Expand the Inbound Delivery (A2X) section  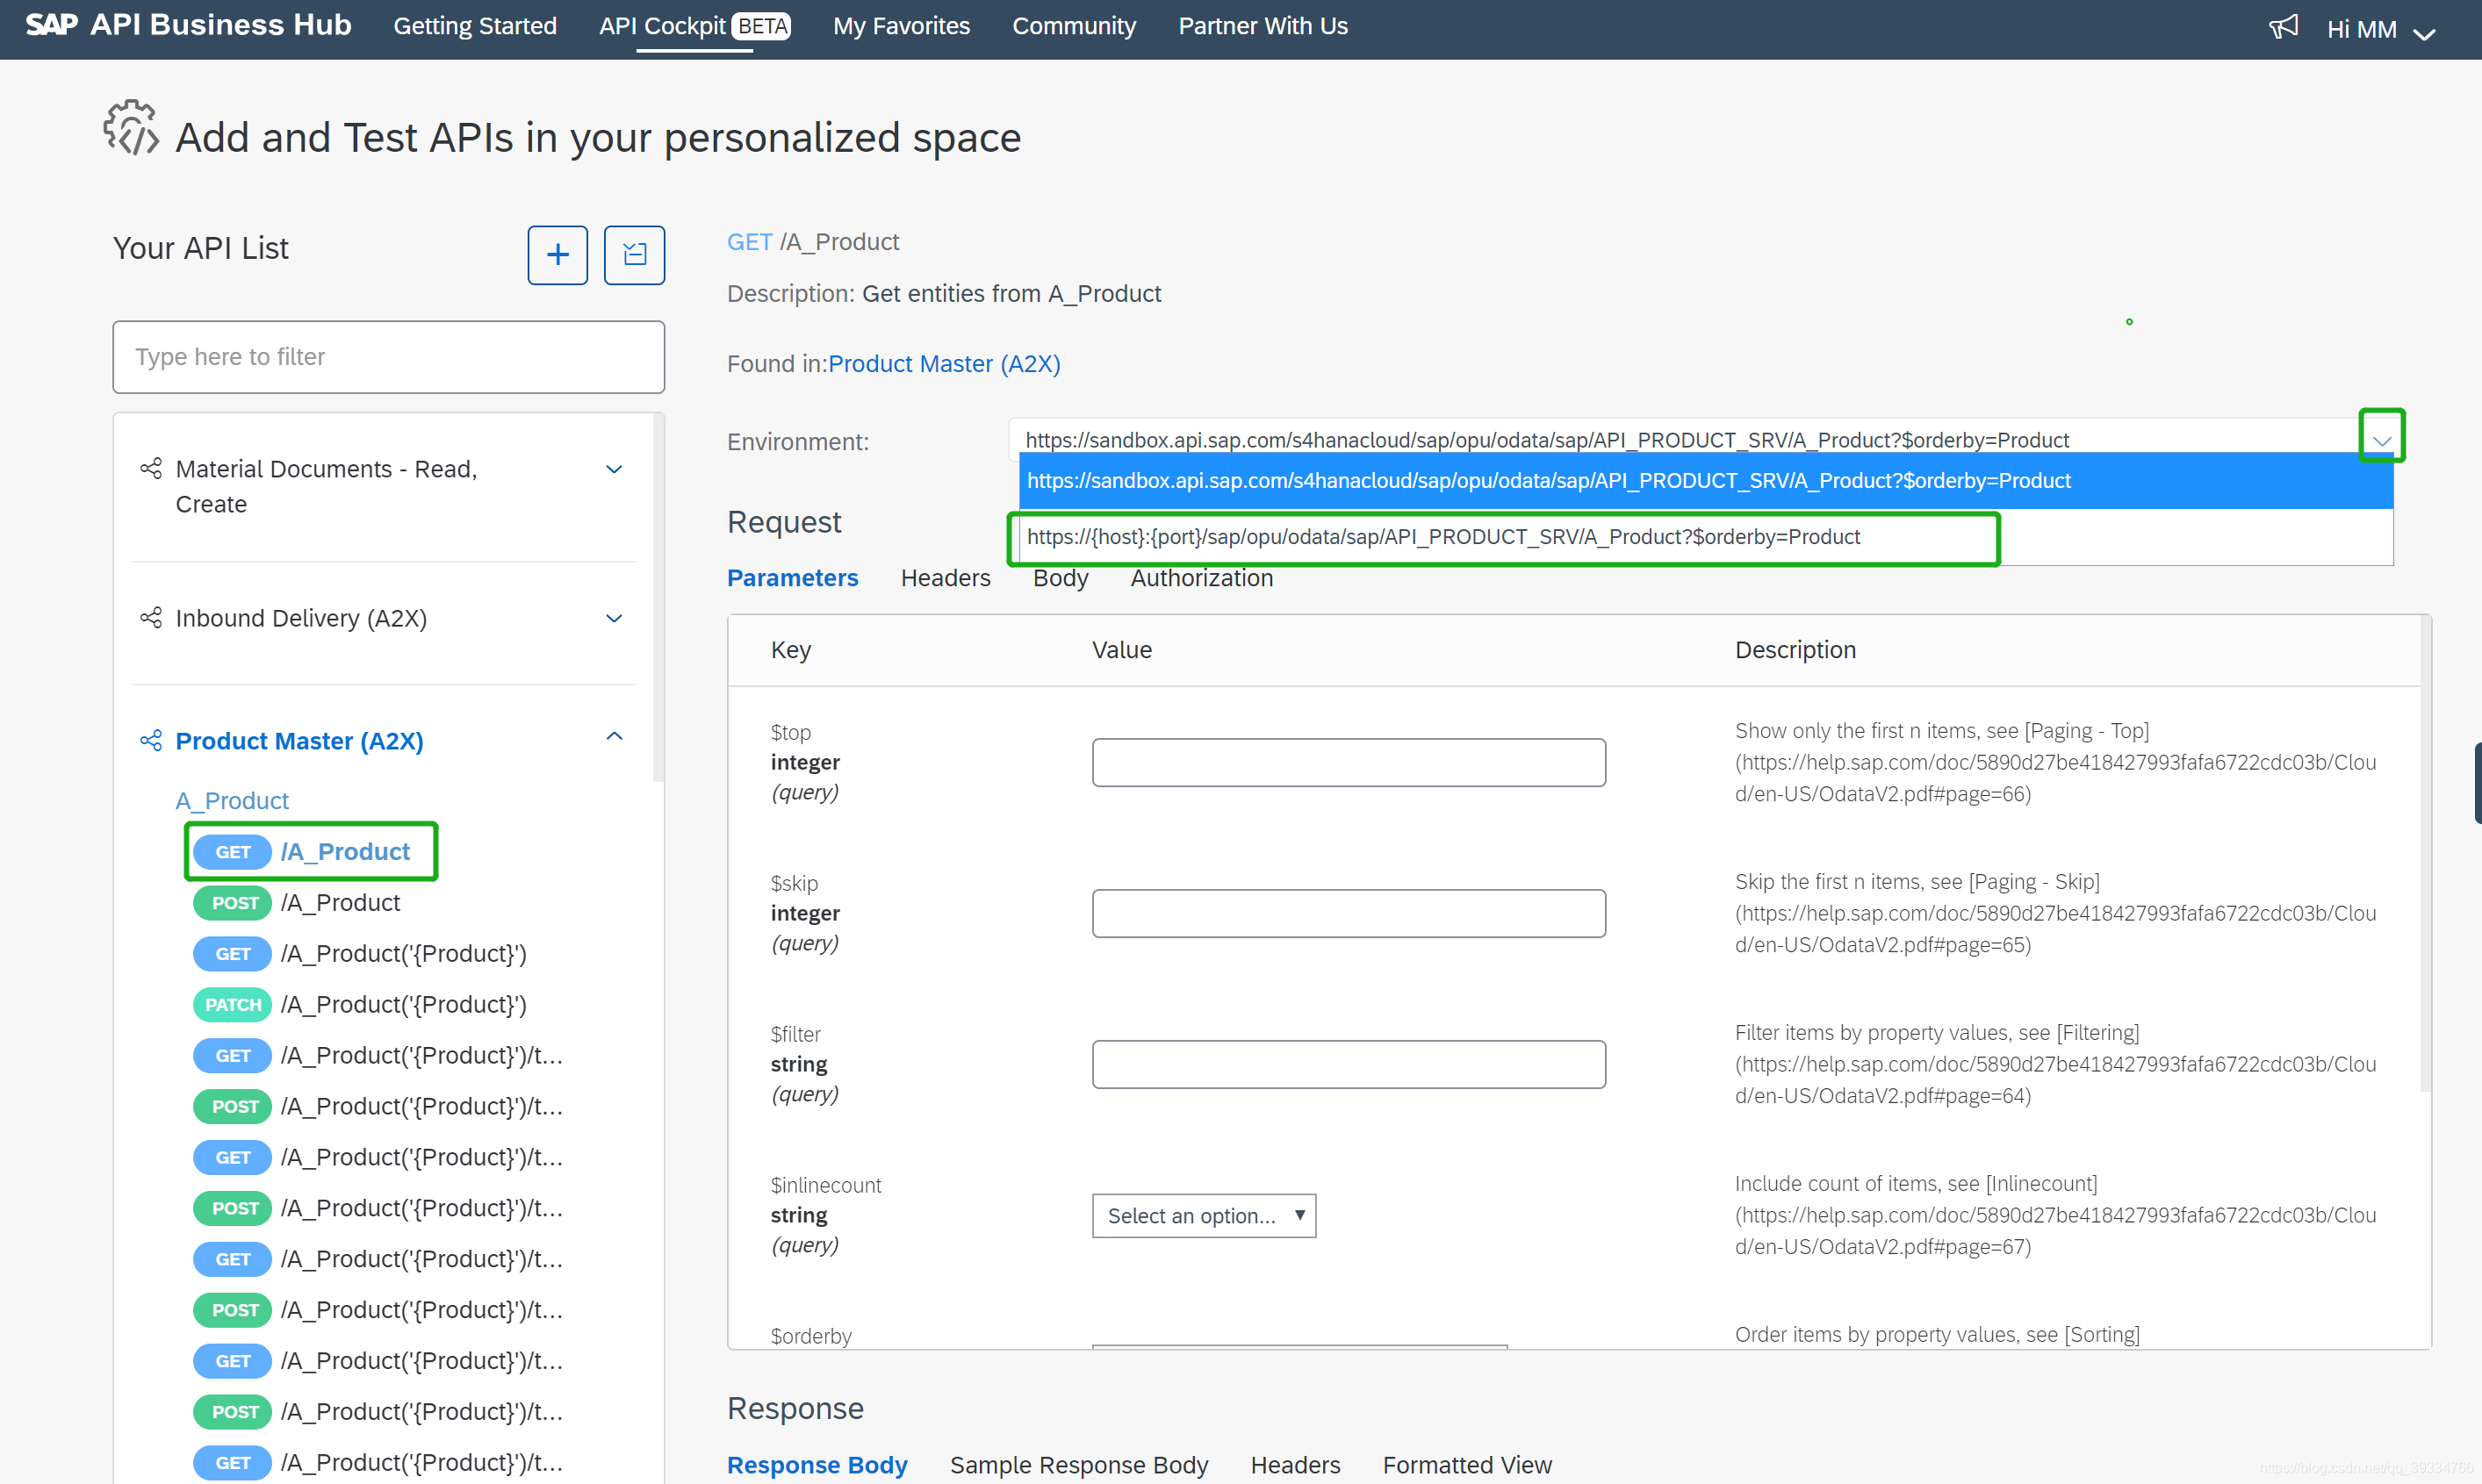pyautogui.click(x=615, y=618)
